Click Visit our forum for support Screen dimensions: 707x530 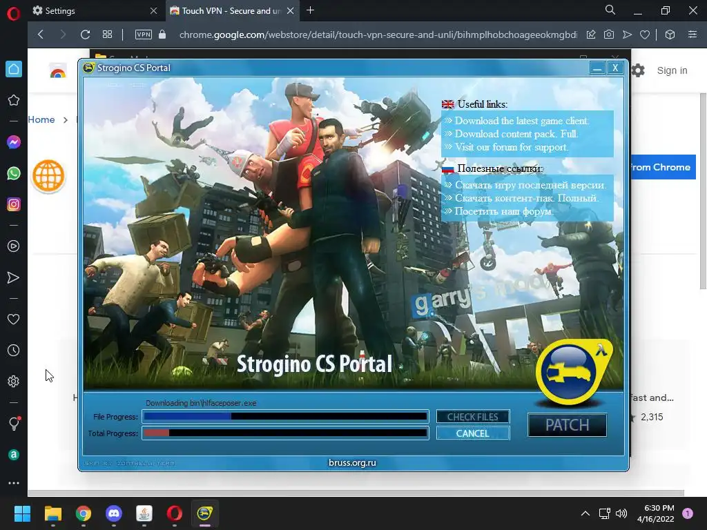(512, 147)
